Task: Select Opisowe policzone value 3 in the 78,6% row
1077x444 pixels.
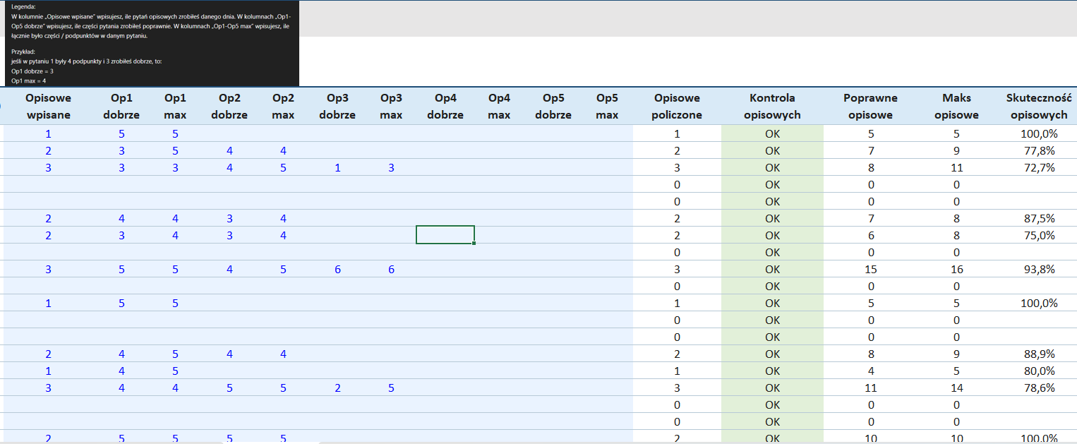Action: pyautogui.click(x=678, y=388)
